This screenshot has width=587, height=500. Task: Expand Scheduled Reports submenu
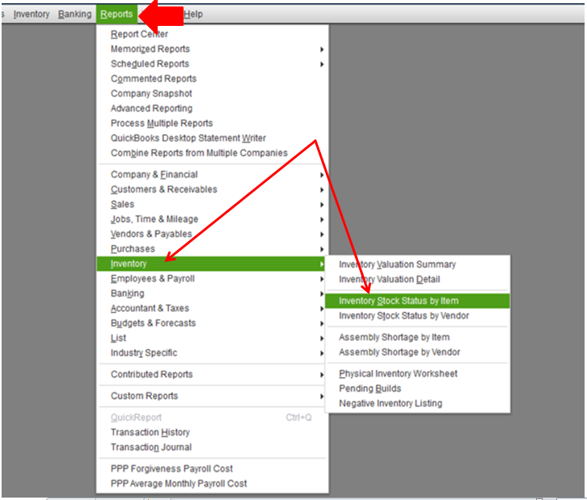(213, 64)
